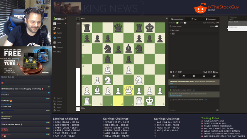Image resolution: width=247 pixels, height=139 pixels.
Task: Click the white bishop on c4
Action: click(108, 69)
